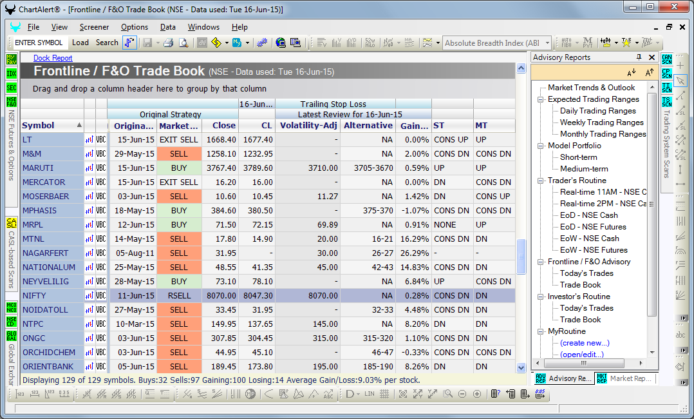Click trade book vertical scrollbar down arrow
This screenshot has width=694, height=419.
[x=521, y=367]
